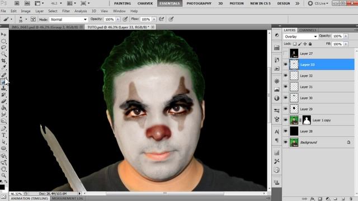Expand layer Opacity slider arrow

(x=346, y=36)
